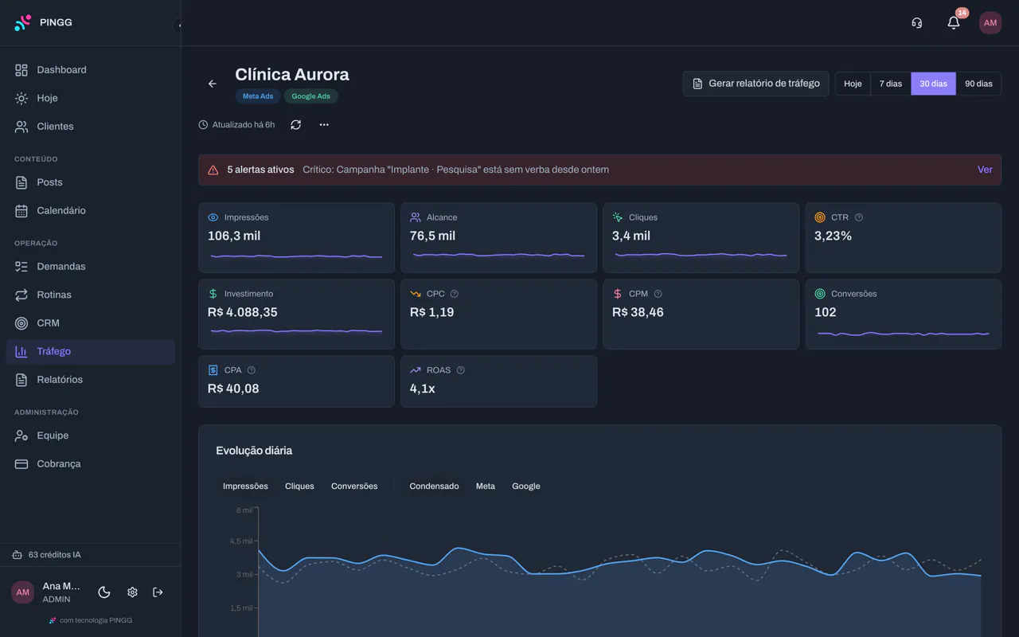Click the Investimento dollar icon
The height and width of the screenshot is (637, 1019).
click(213, 294)
